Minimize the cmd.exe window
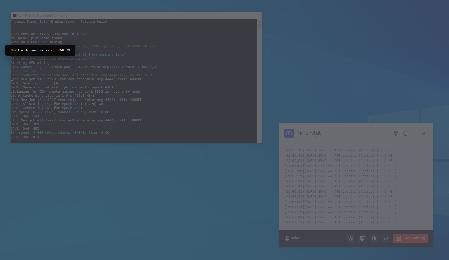The image size is (449, 260). tap(232, 15)
